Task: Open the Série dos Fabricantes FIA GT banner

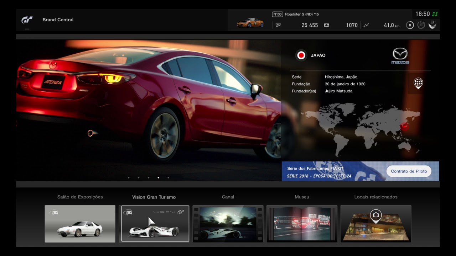Action: tap(360, 171)
